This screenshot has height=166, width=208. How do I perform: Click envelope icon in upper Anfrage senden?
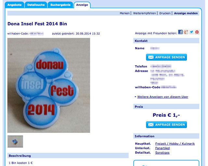(151, 57)
